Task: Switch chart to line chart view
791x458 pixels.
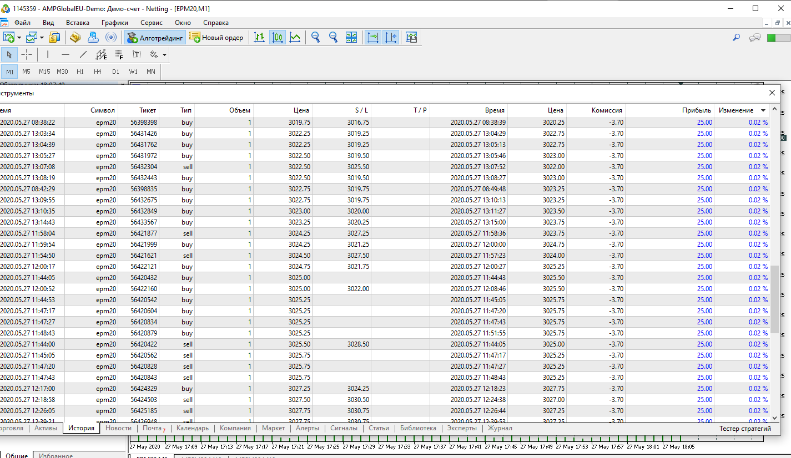Action: [x=295, y=37]
